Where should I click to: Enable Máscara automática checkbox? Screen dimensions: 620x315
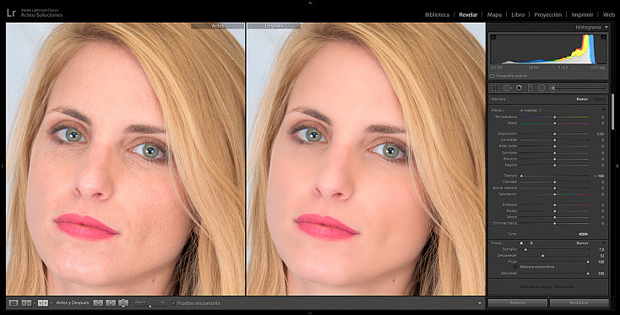[x=515, y=267]
